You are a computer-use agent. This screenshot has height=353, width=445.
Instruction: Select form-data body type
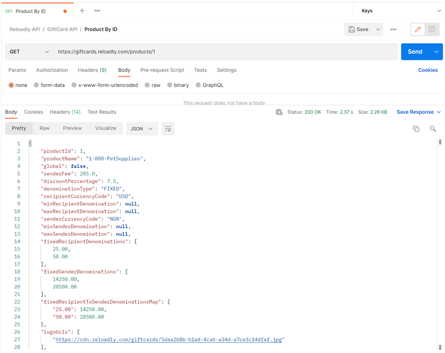point(49,85)
